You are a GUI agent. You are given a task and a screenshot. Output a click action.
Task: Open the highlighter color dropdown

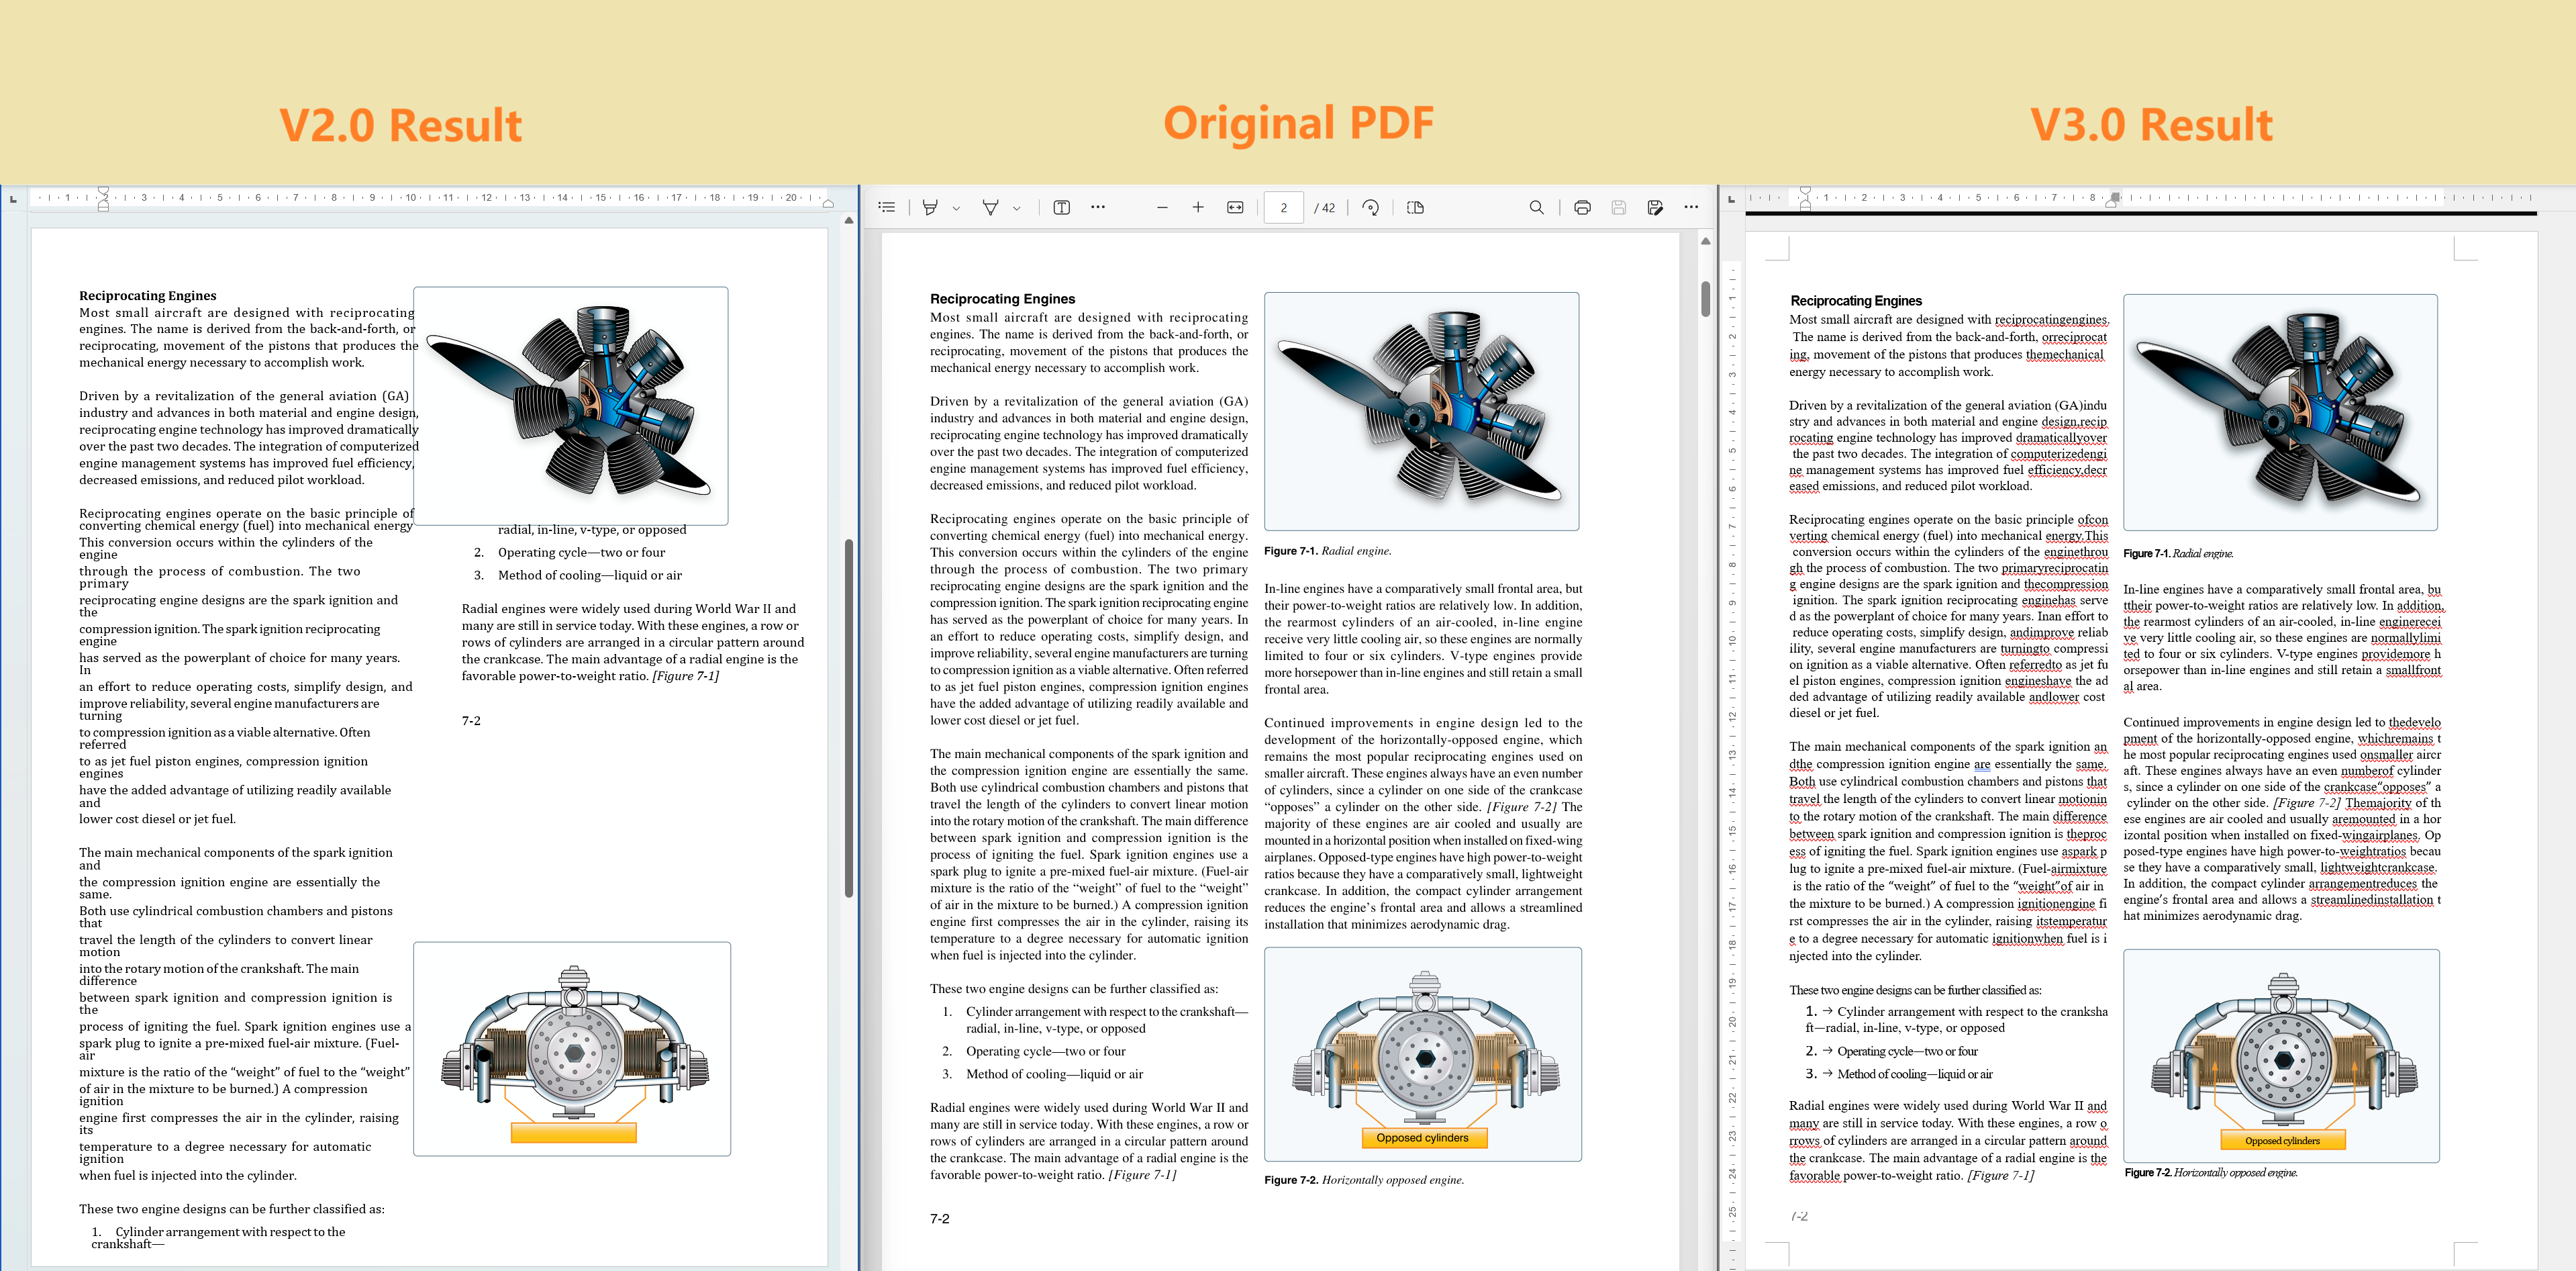click(x=957, y=207)
